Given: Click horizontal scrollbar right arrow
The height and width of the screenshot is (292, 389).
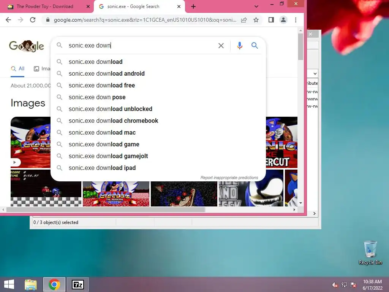Looking at the screenshot, I should point(294,210).
